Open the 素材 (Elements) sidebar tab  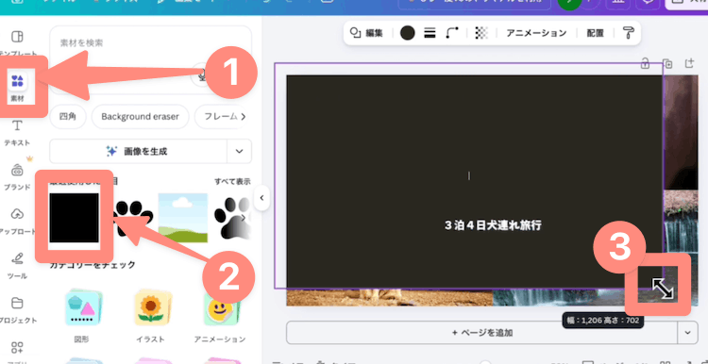pyautogui.click(x=17, y=86)
